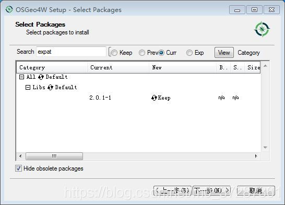Click the OSGeo4W title bar icon

point(9,9)
